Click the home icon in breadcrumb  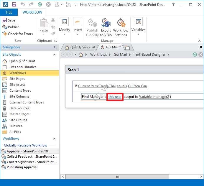tap(81, 55)
